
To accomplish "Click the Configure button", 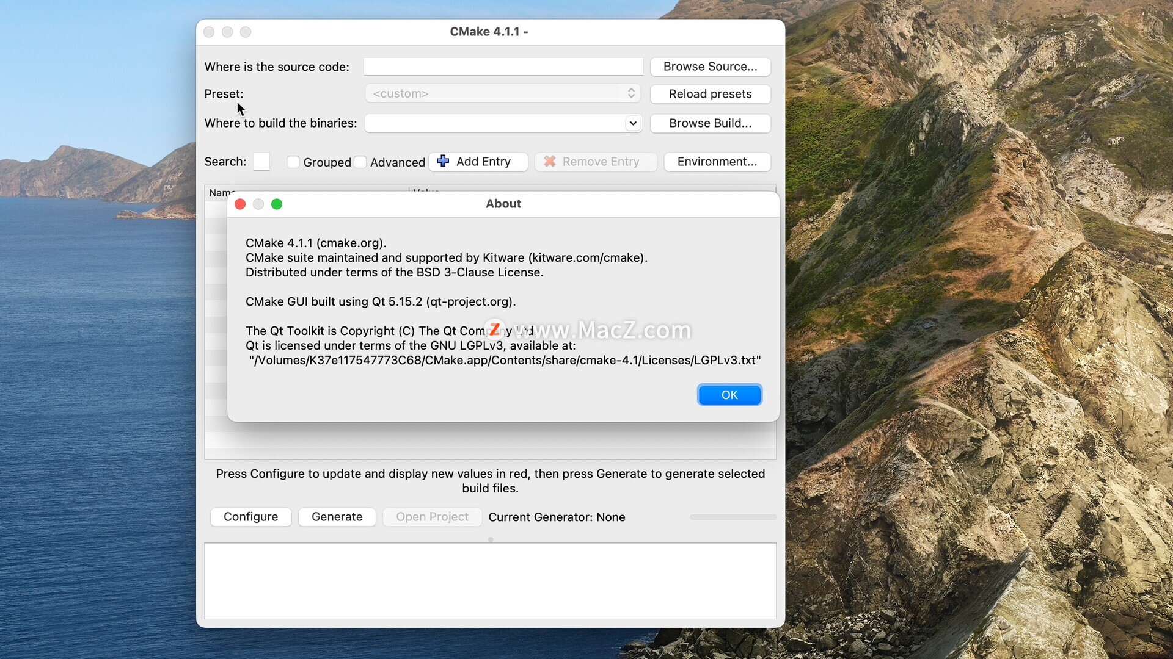I will click(250, 517).
